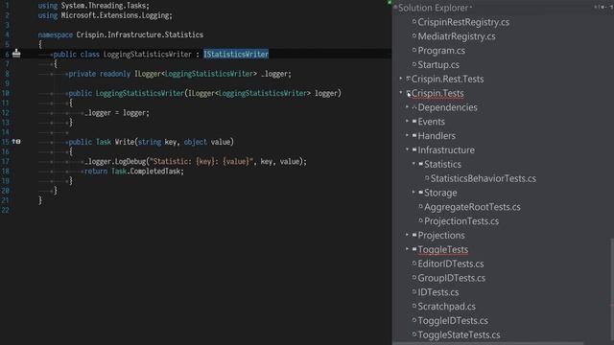Click the folder icon beside ToggleTests

tap(413, 249)
